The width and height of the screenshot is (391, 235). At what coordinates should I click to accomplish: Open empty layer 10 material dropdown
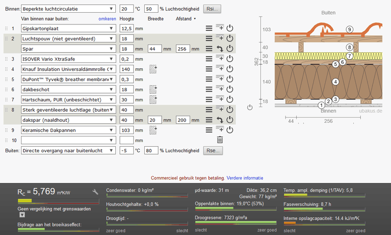[x=68, y=140]
